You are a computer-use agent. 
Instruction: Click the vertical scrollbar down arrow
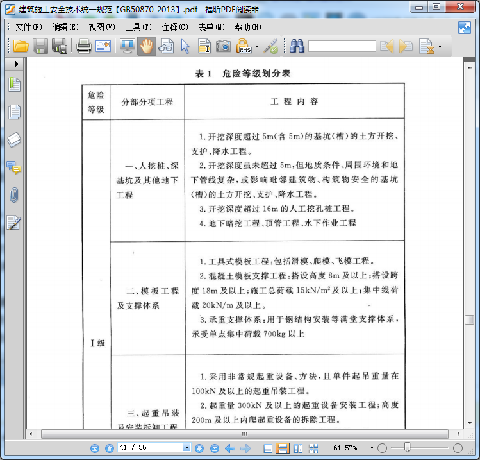470,423
